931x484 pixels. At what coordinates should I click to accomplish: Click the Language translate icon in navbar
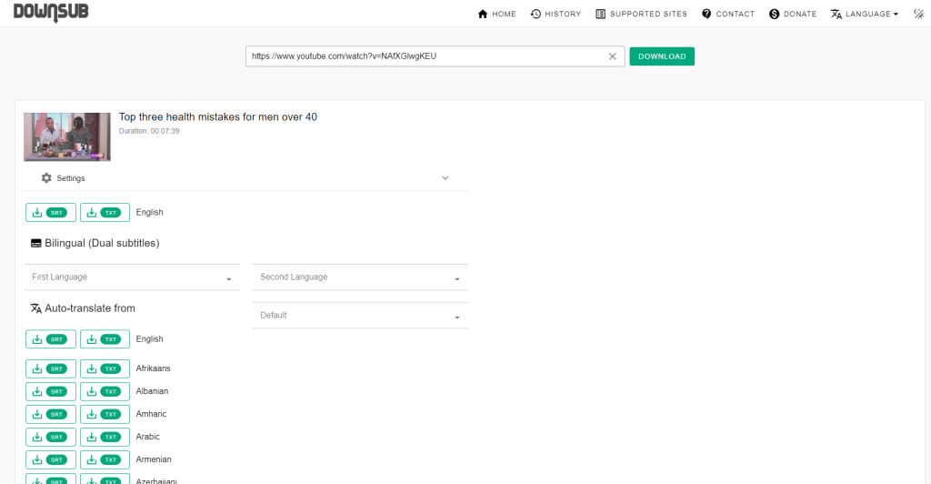836,14
